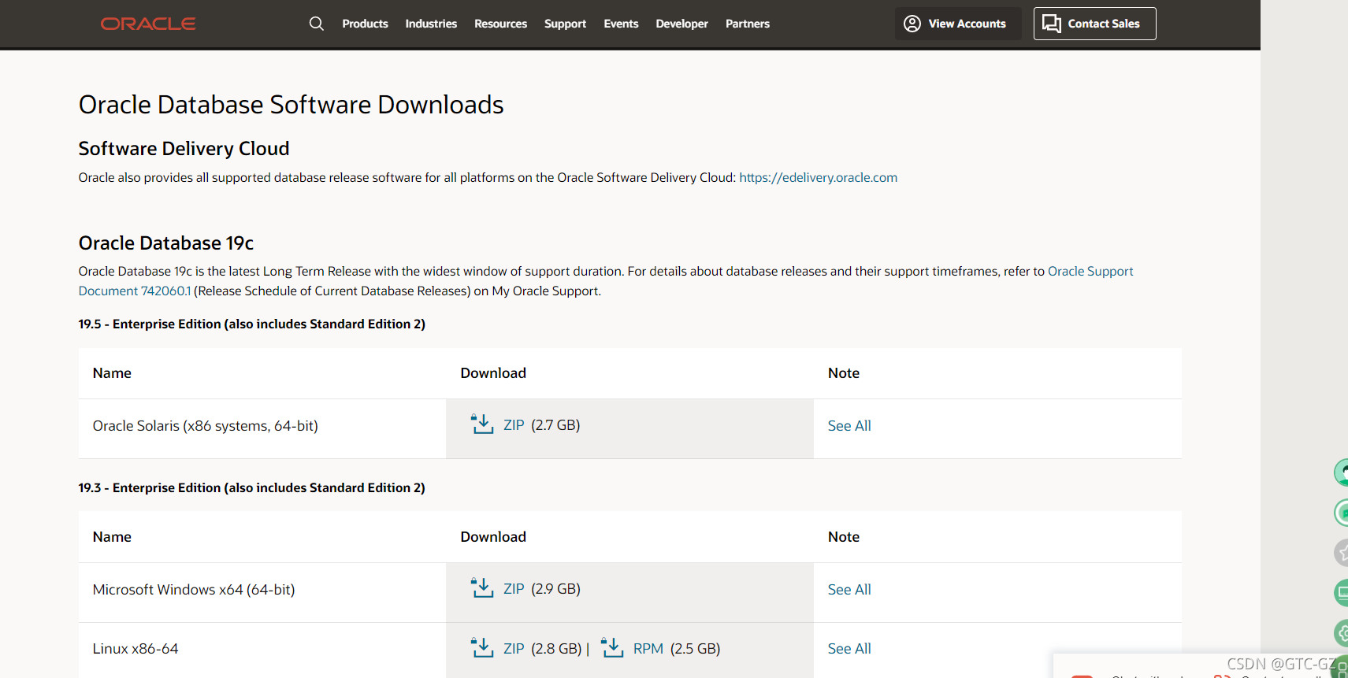The width and height of the screenshot is (1348, 678).
Task: Click the 'Oracle Database 19c' heading
Action: coord(166,243)
